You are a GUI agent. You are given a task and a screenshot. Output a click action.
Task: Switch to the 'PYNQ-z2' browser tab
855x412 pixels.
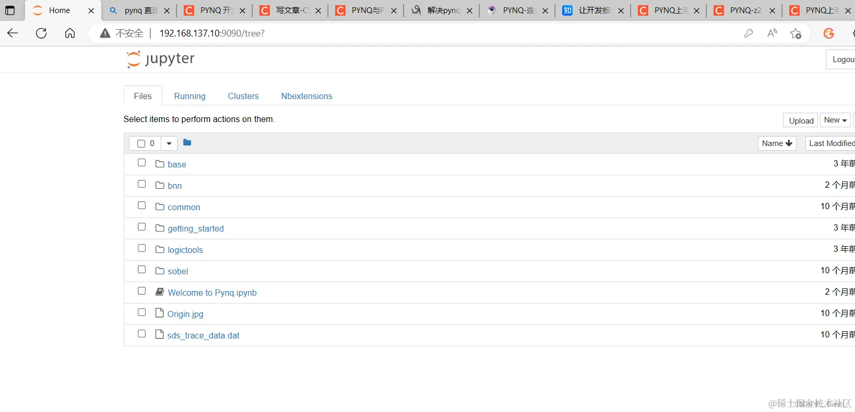coord(745,10)
